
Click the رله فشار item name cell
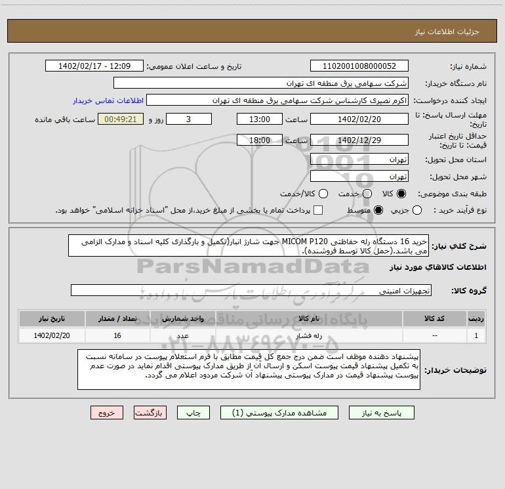pos(308,335)
